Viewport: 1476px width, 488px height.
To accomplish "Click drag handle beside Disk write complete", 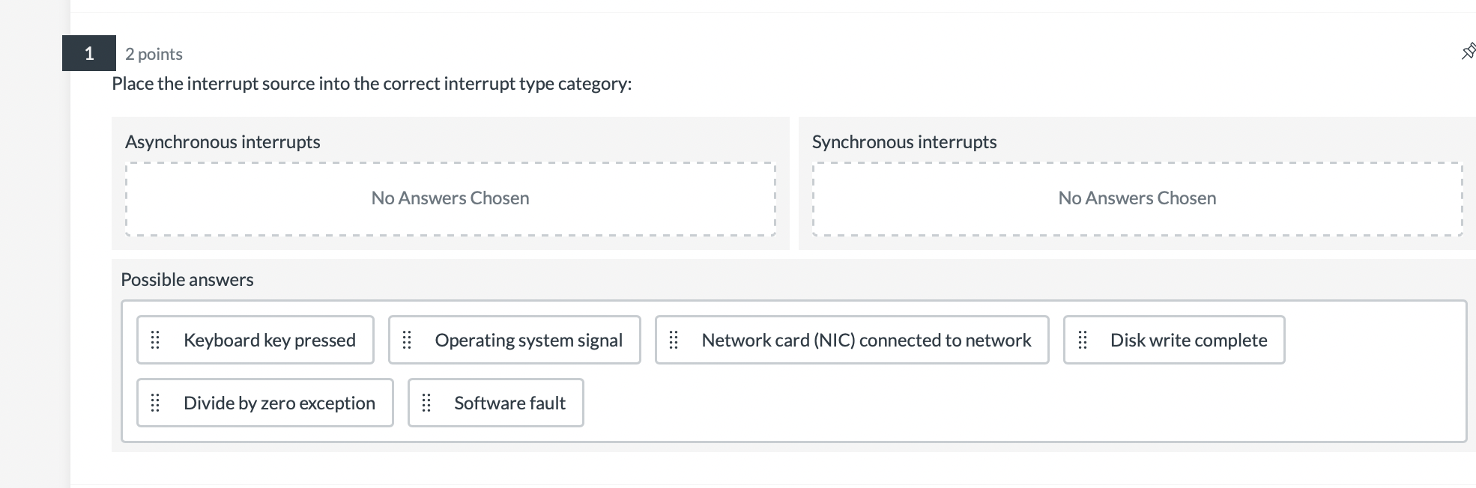I will pos(1083,341).
